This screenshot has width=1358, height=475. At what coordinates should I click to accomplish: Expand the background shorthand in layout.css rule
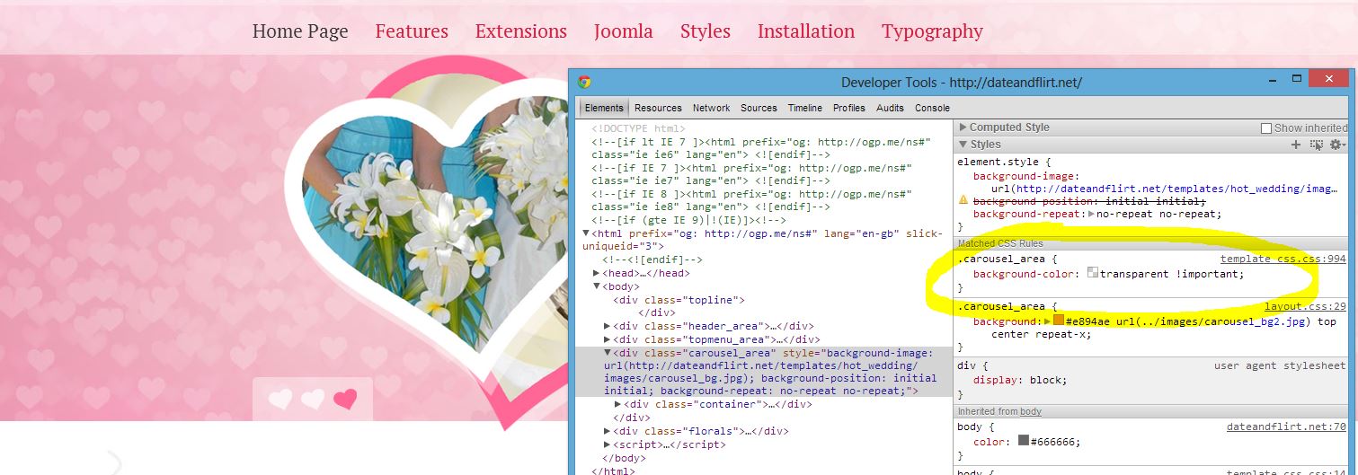1048,321
